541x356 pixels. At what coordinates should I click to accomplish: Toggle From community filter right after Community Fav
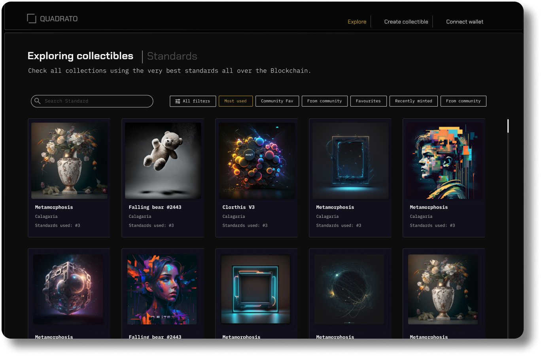pyautogui.click(x=325, y=101)
